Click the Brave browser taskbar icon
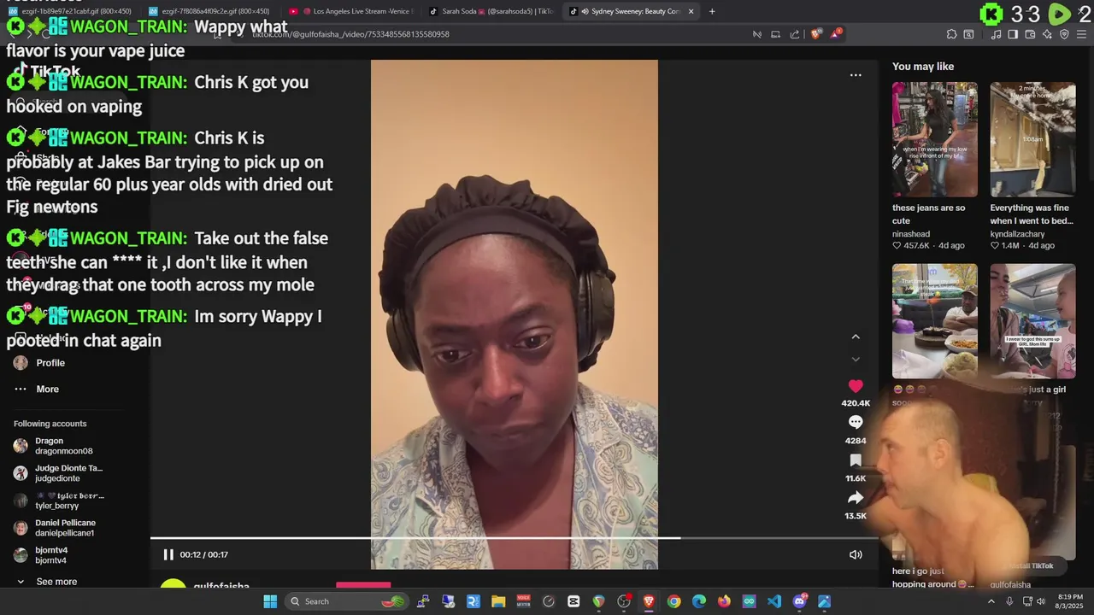 coord(649,601)
